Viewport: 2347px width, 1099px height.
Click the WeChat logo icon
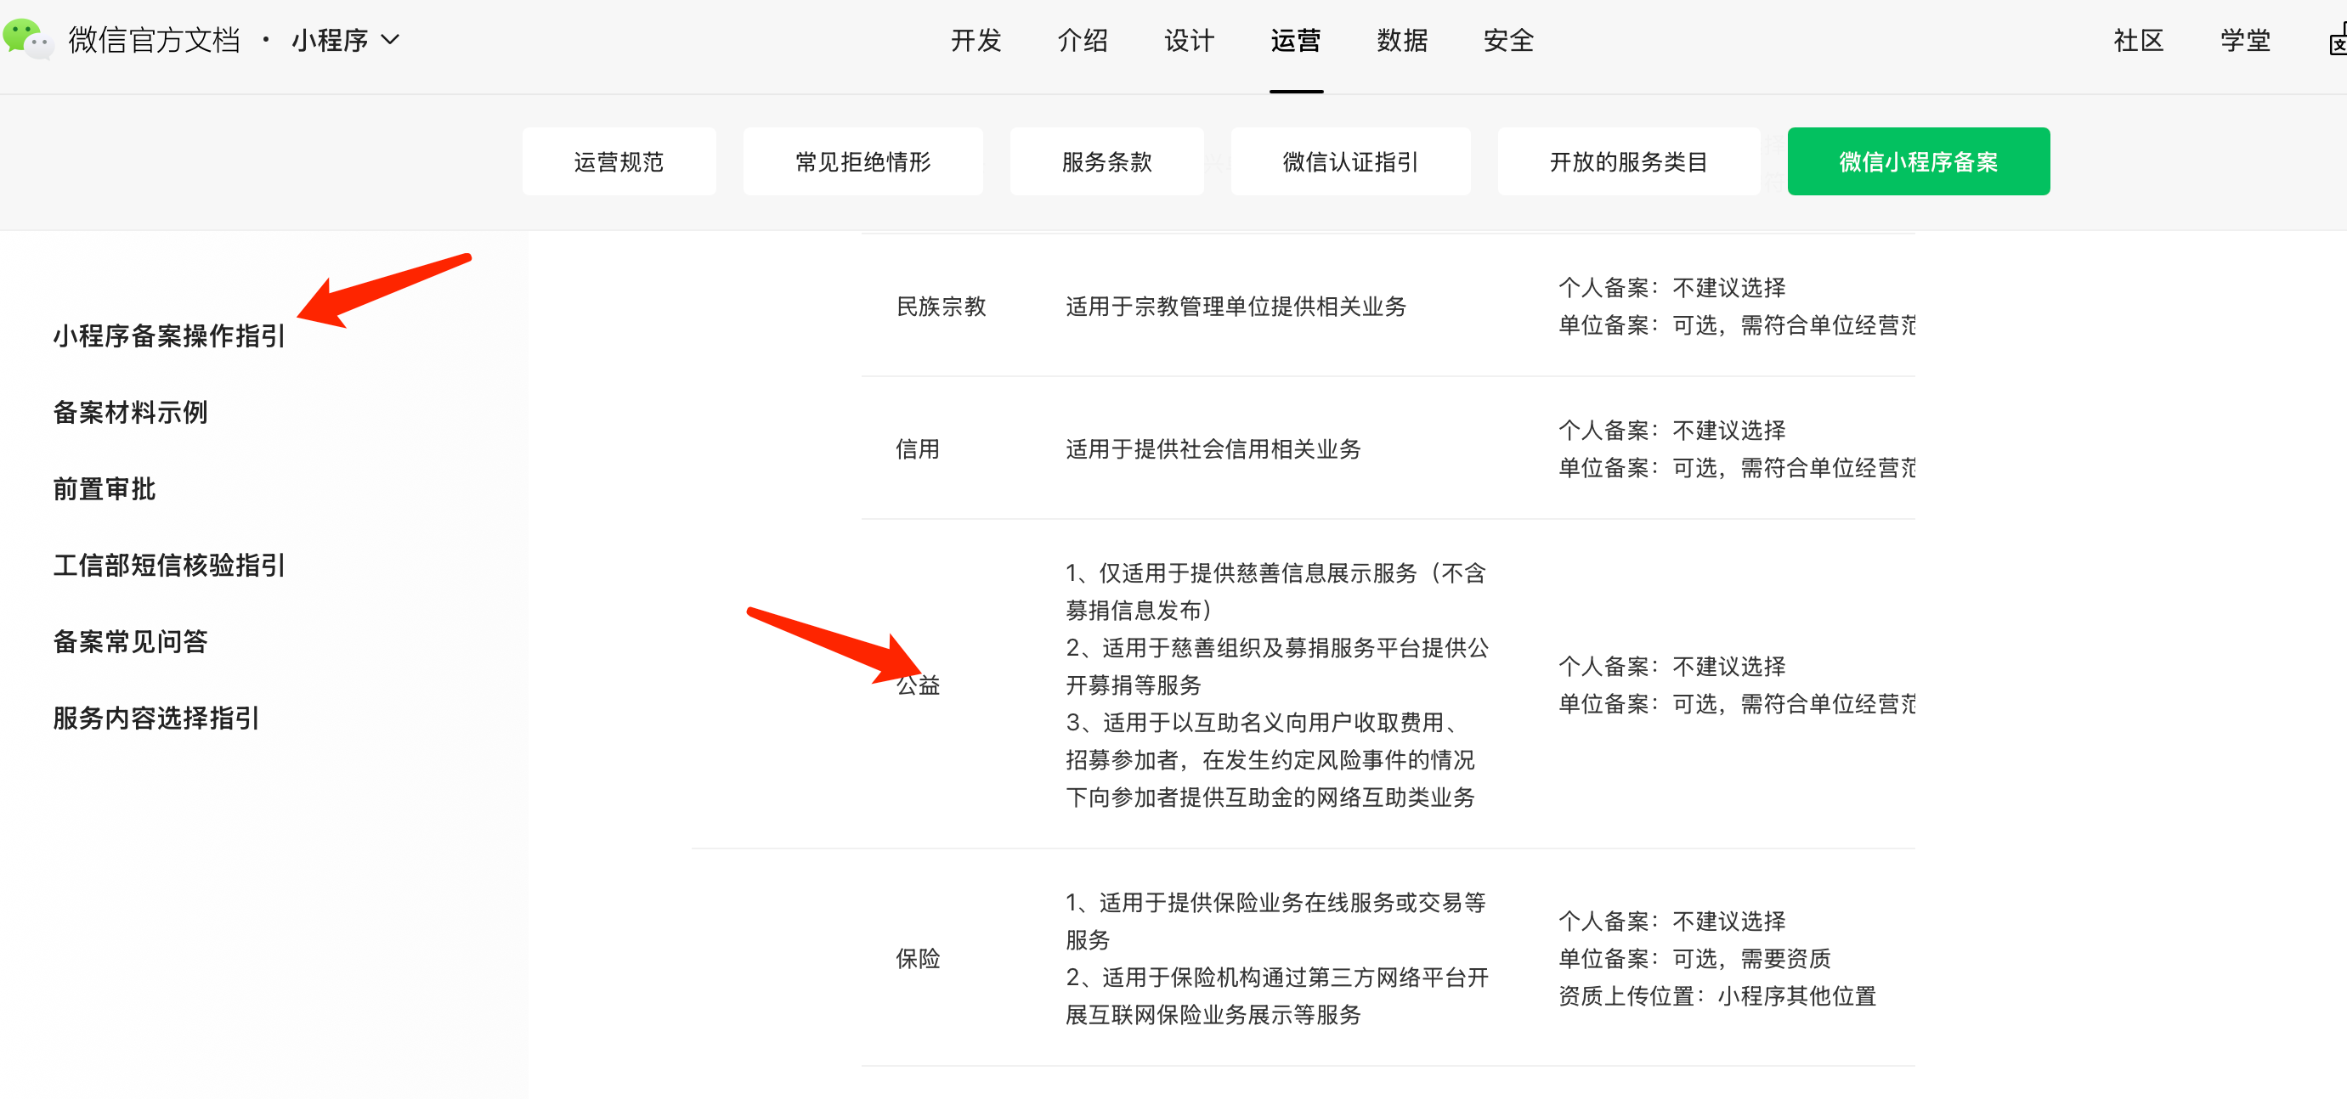coord(27,39)
